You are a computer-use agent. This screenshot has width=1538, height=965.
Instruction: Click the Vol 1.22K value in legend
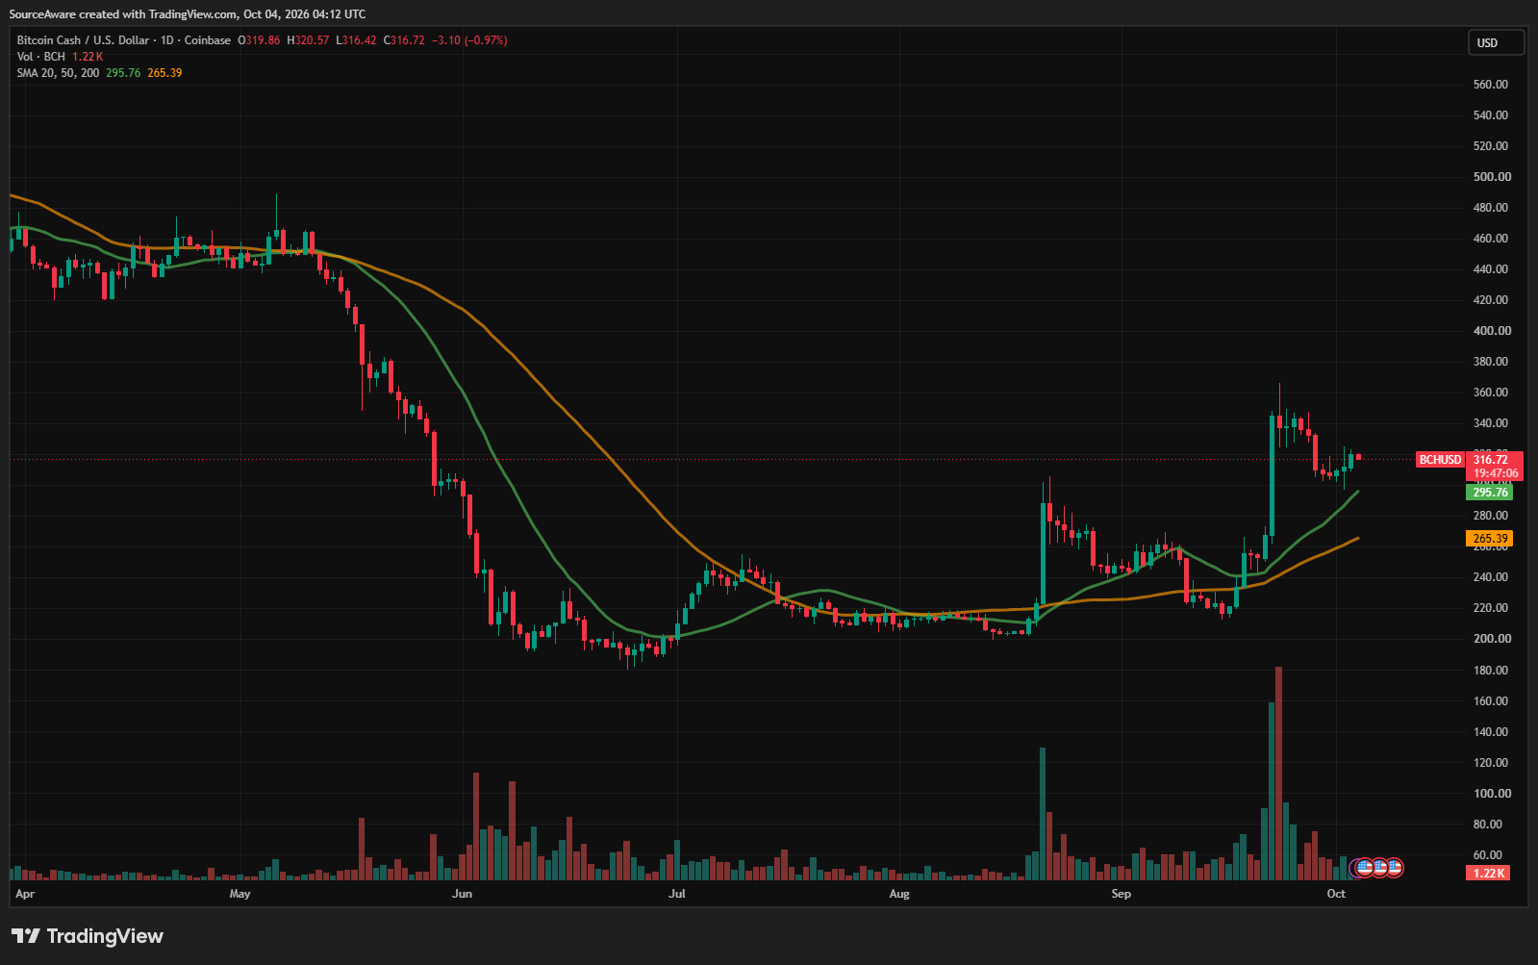[88, 57]
